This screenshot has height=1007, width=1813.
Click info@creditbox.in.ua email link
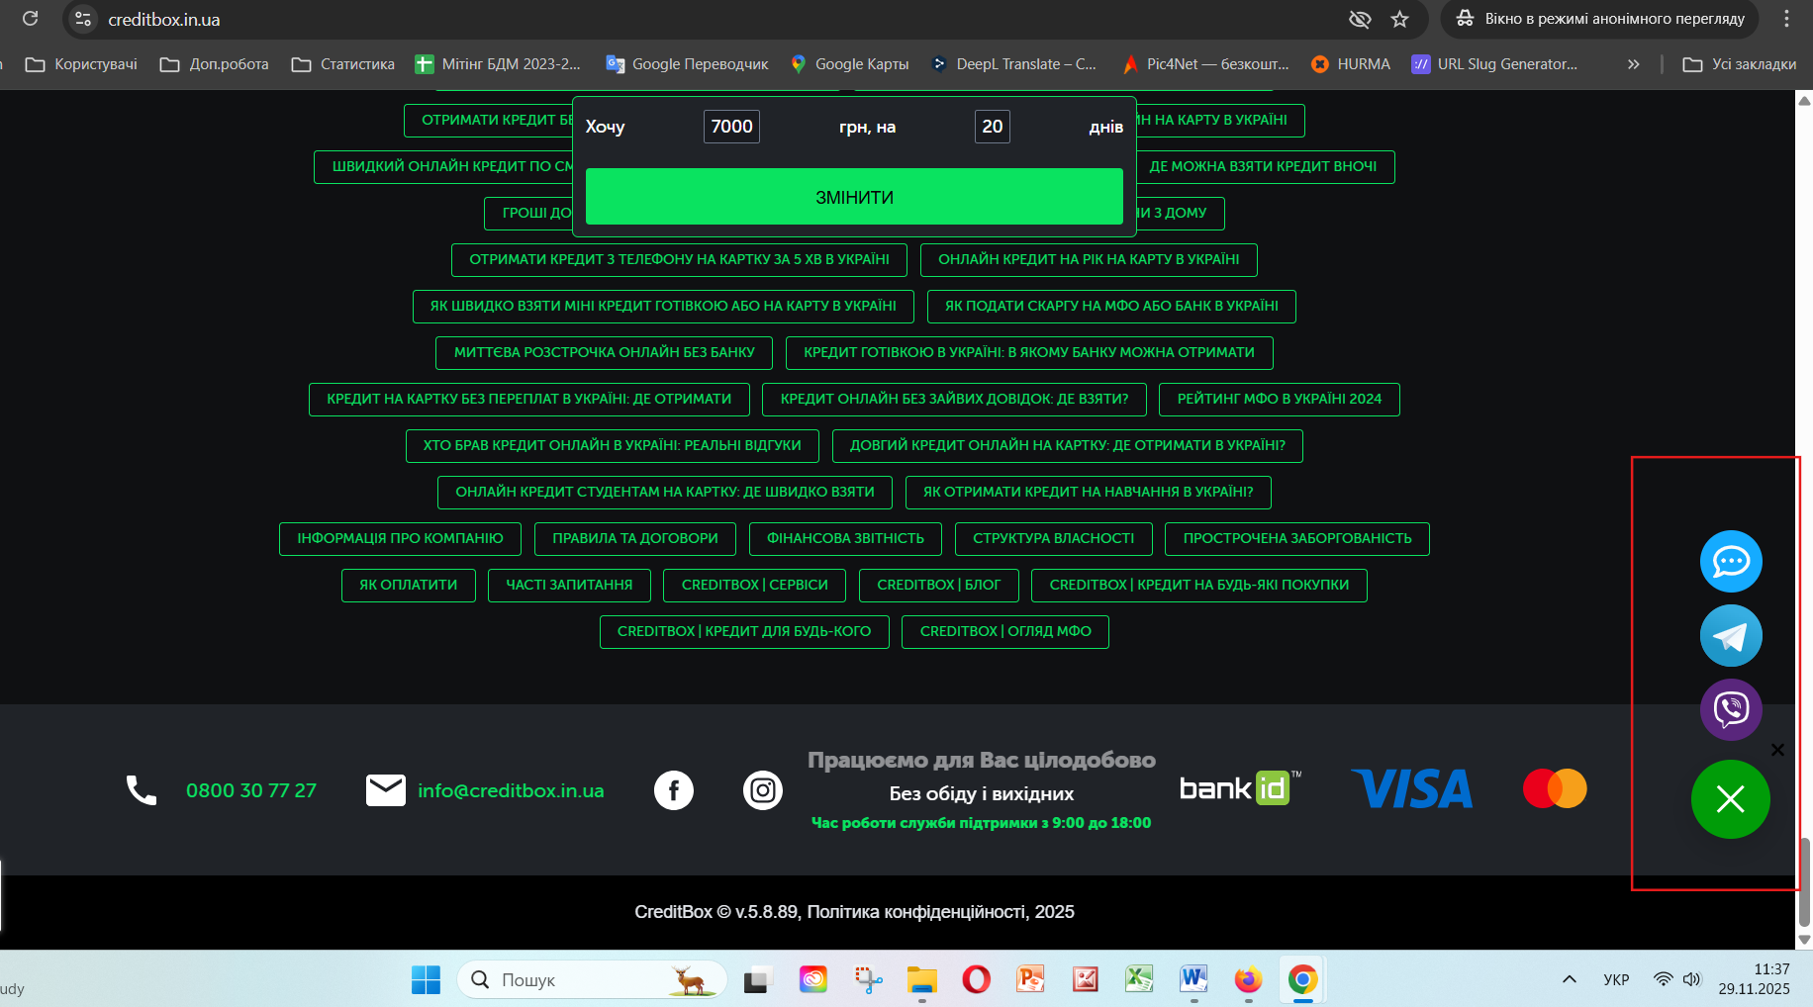click(511, 790)
